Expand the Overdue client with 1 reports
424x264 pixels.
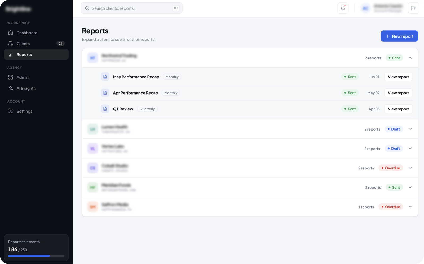[410, 207]
